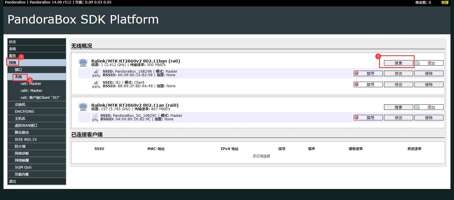Click the MAC-地址 column header
Image resolution: width=454 pixels, height=200 pixels.
pos(156,149)
